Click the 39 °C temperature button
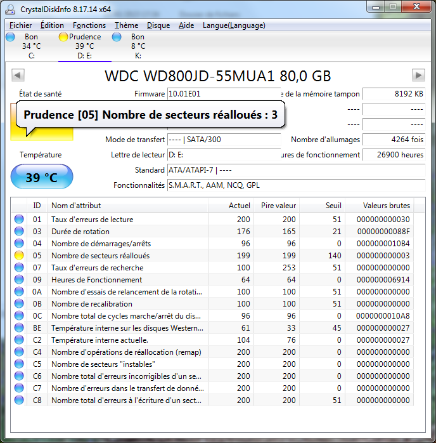436x443 pixels. (42, 178)
